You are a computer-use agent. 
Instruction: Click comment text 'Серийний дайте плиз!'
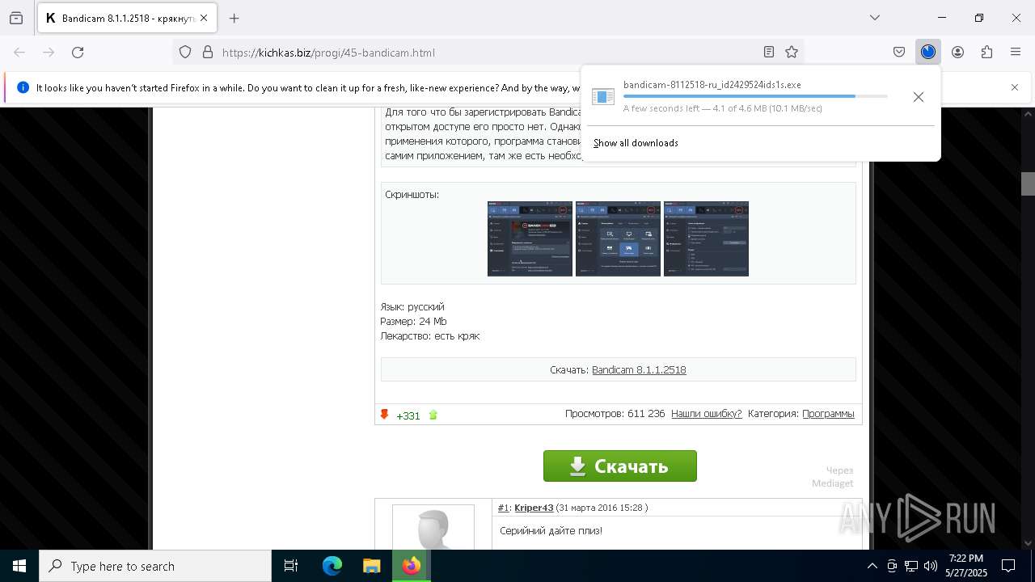(x=551, y=530)
